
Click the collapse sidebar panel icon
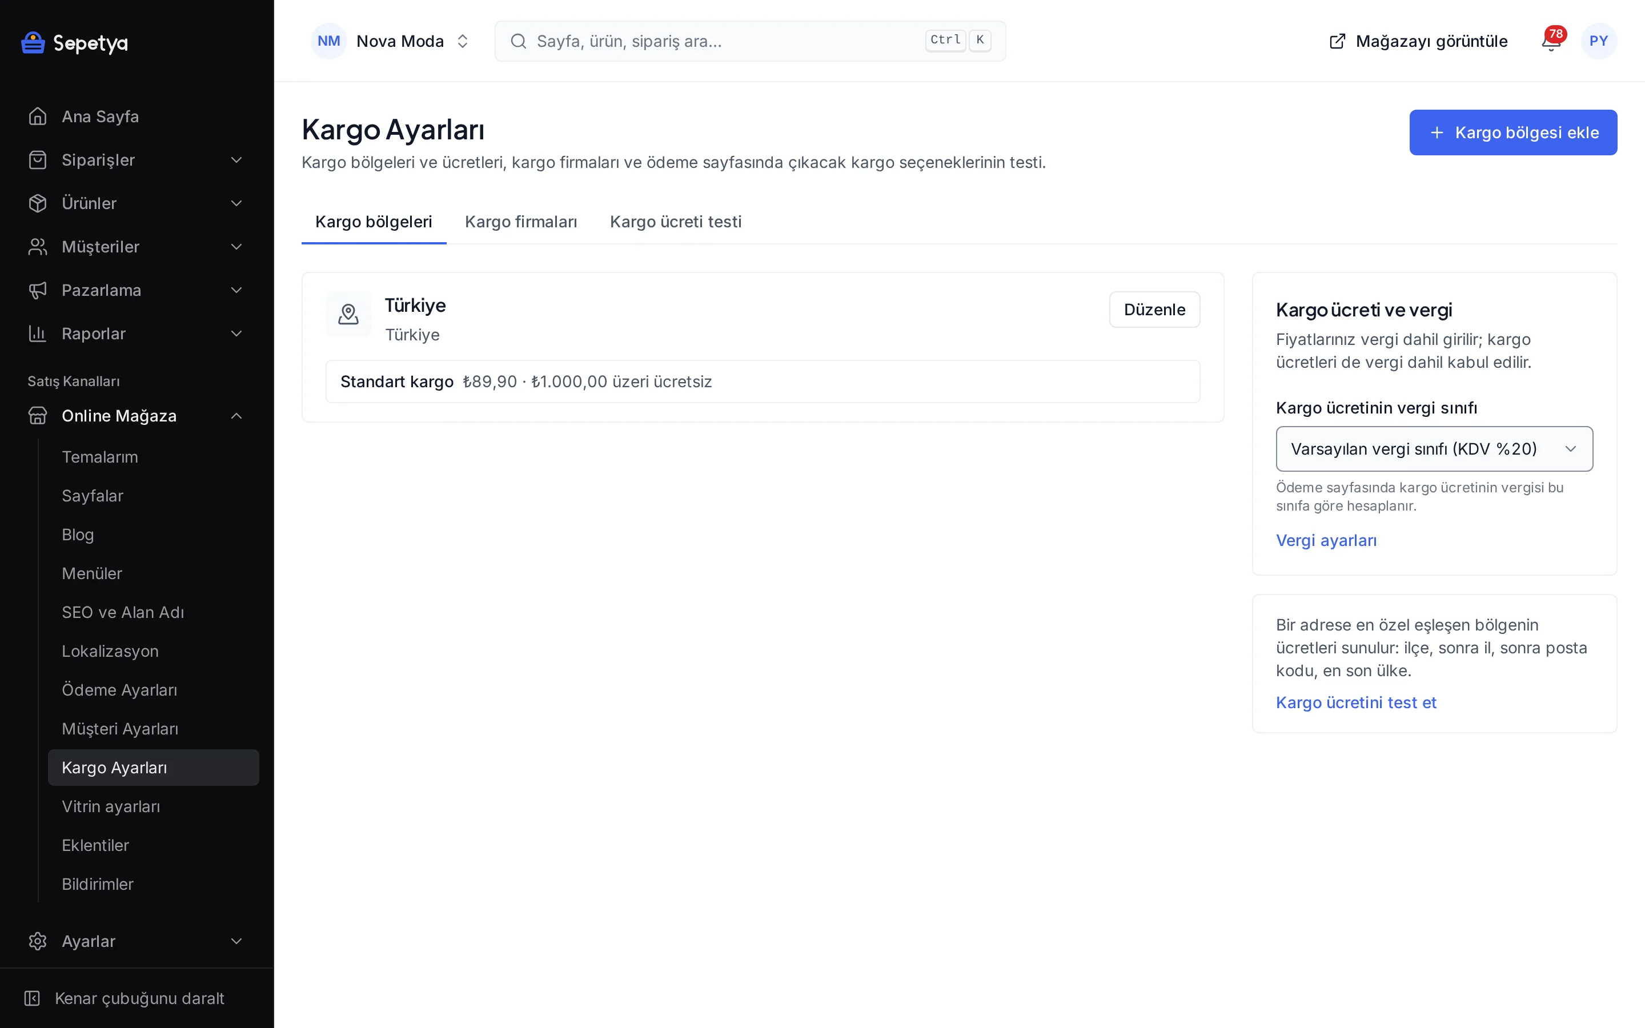pos(32,998)
